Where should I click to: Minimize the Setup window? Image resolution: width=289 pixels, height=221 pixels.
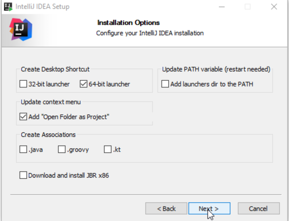(x=221, y=7)
